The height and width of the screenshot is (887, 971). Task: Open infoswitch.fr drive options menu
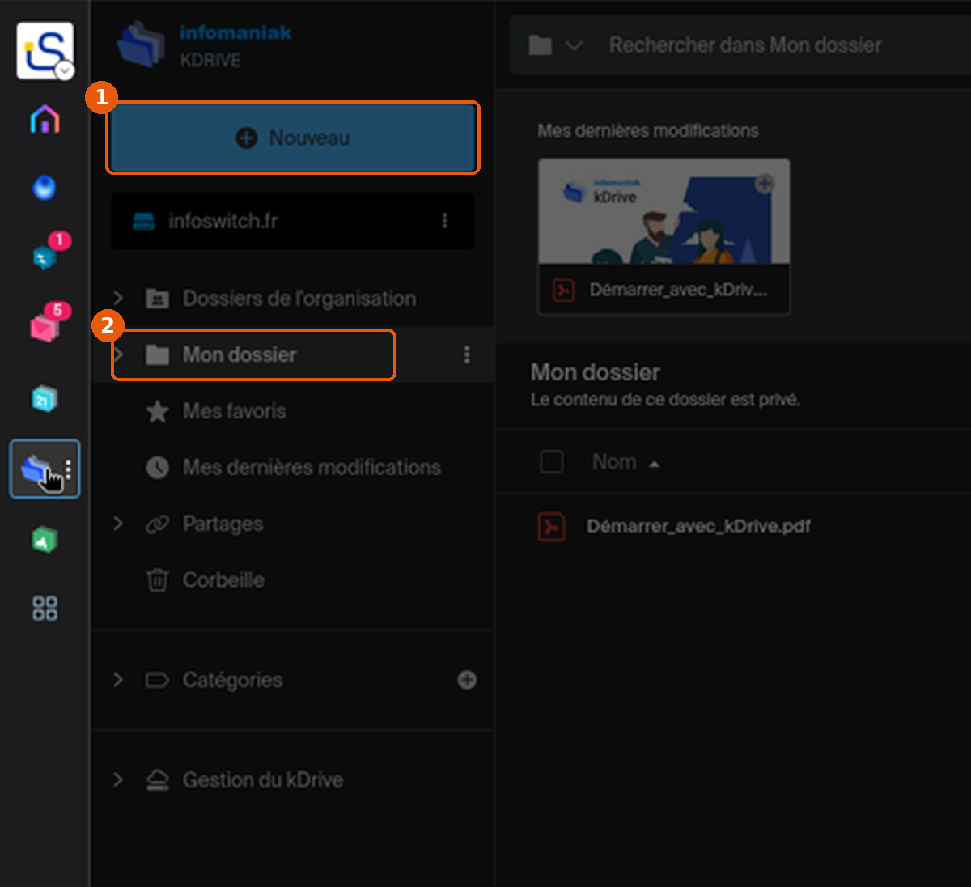[444, 221]
